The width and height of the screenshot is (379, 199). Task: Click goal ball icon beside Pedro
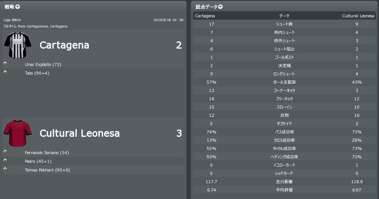(x=5, y=160)
